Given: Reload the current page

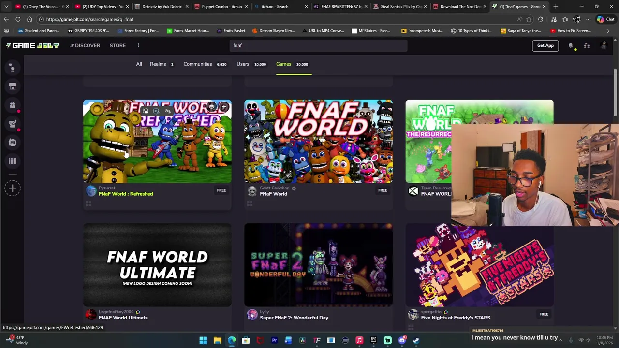Looking at the screenshot, I should click(x=18, y=19).
